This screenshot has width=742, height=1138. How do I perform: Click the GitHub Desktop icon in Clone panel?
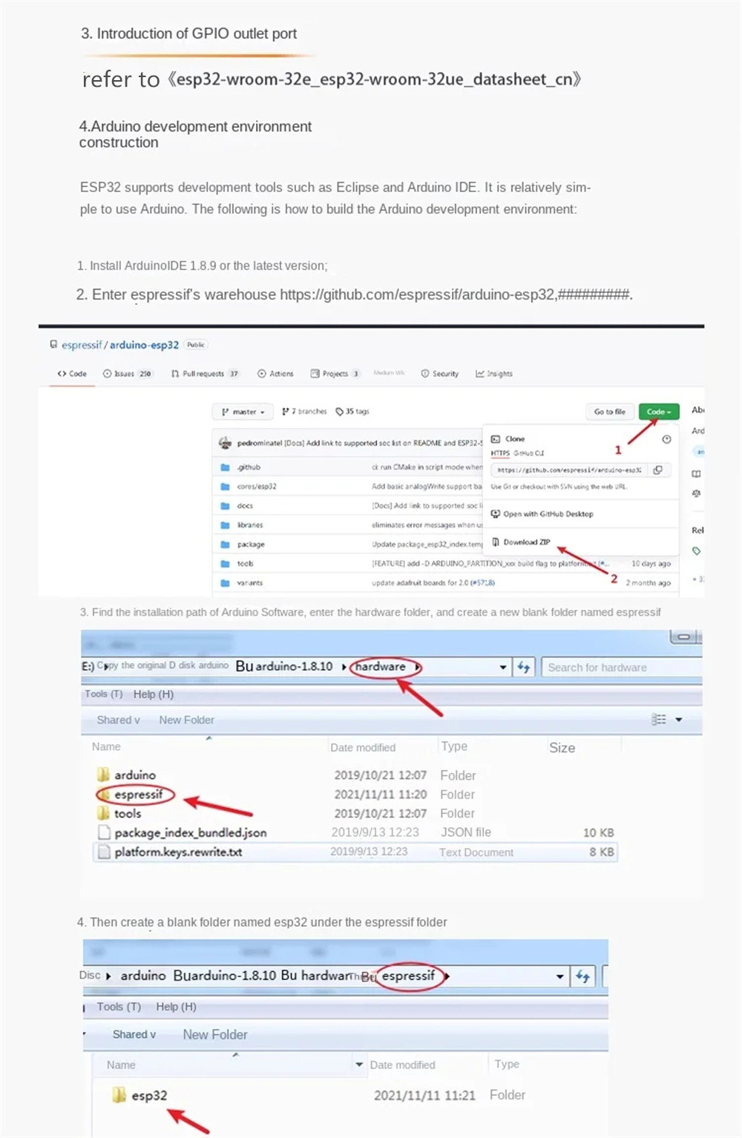coord(496,514)
